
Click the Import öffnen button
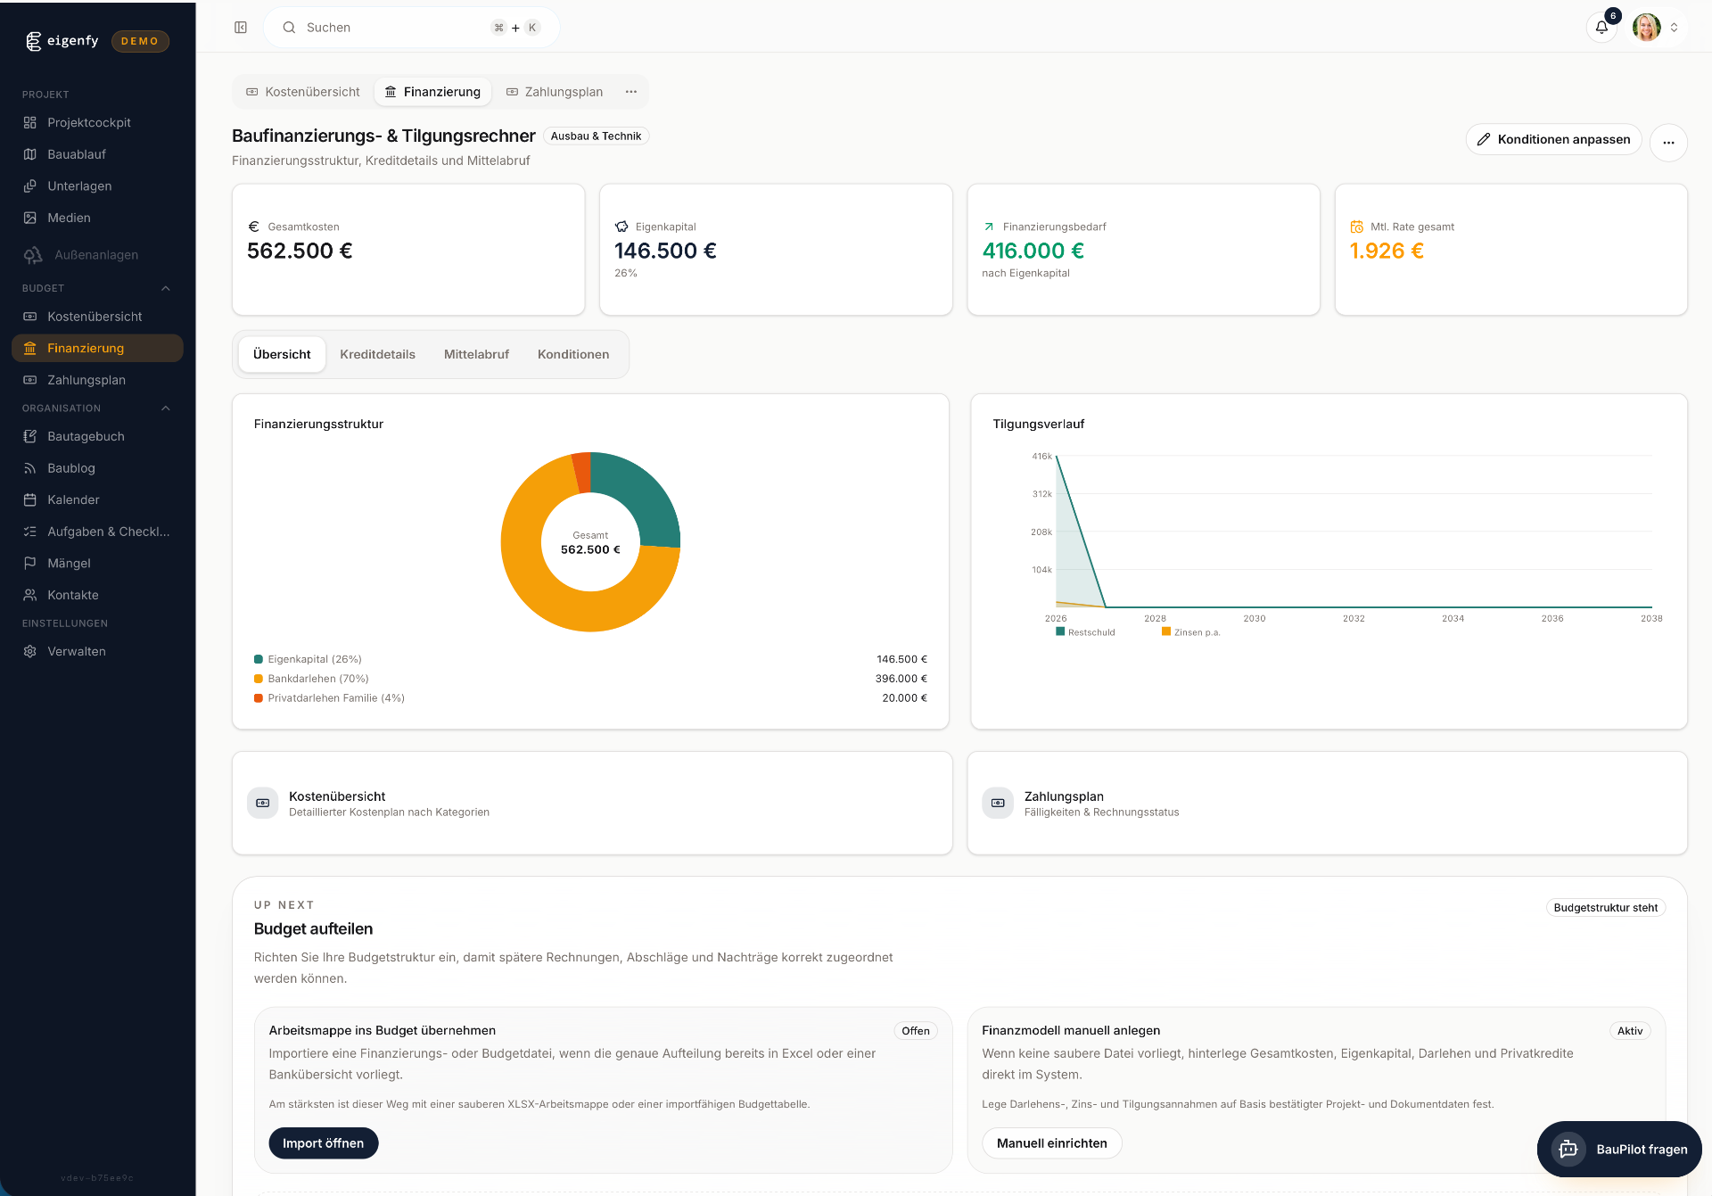coord(323,1143)
